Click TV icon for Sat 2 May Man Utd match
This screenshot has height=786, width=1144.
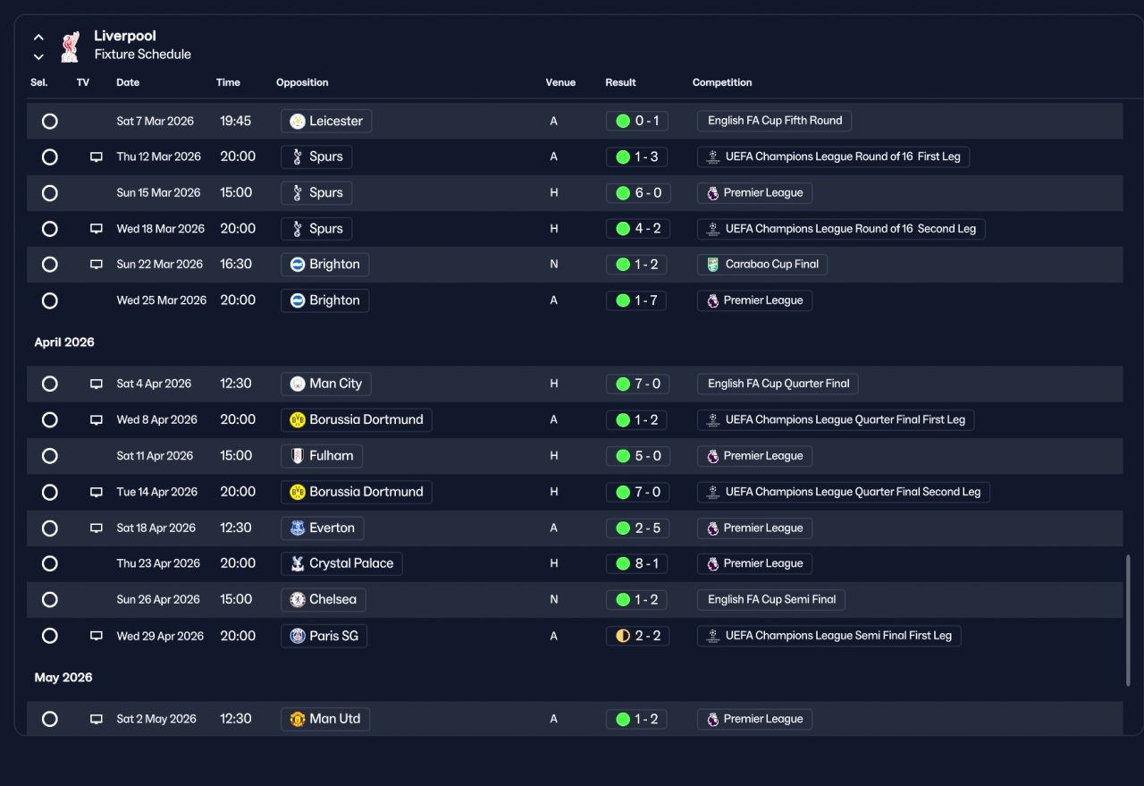pyautogui.click(x=97, y=719)
